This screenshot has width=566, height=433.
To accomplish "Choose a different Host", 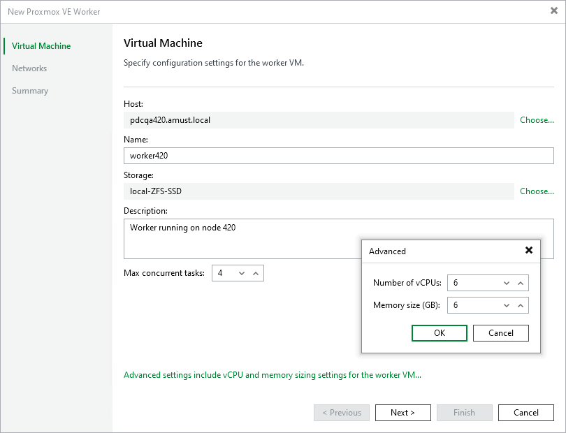I will (x=537, y=120).
